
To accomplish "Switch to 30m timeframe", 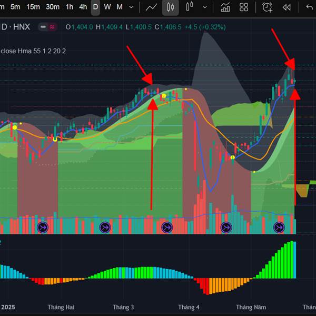I will click(x=53, y=7).
